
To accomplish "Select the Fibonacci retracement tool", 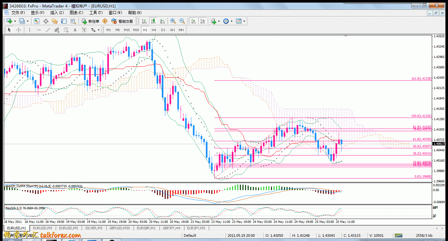I will (66, 30).
